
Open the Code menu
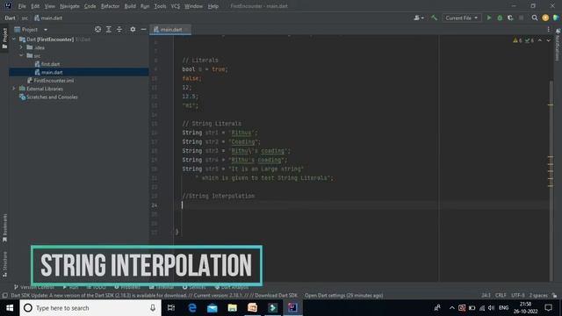(90, 6)
